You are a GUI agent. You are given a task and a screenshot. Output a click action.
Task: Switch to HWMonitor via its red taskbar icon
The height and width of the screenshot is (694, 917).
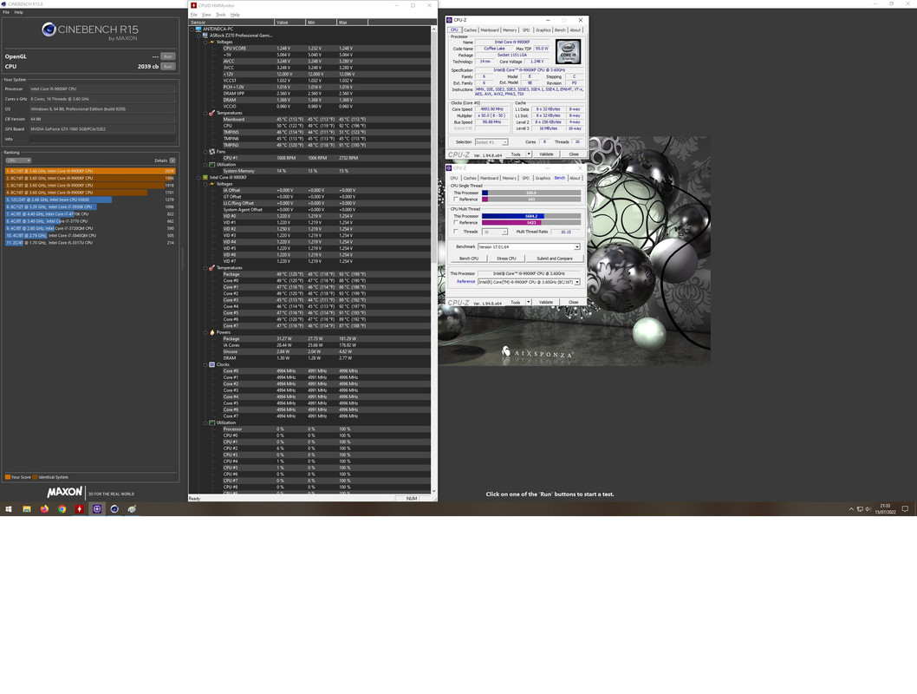point(80,509)
